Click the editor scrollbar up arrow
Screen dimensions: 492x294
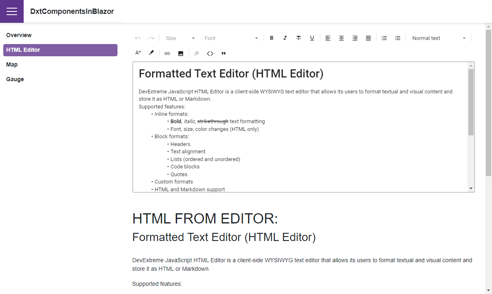pyautogui.click(x=471, y=66)
